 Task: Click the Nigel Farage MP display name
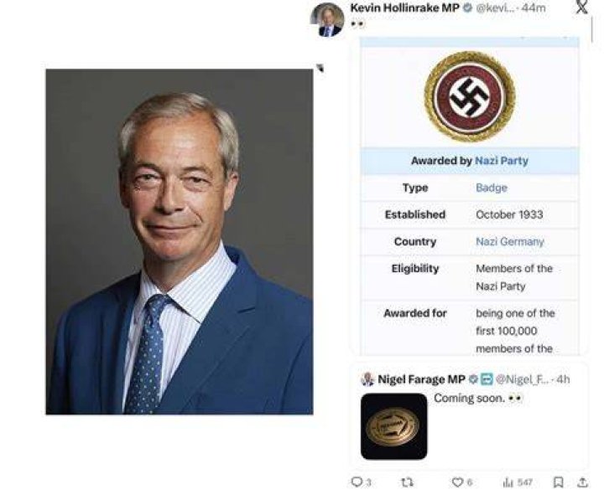[x=421, y=379]
